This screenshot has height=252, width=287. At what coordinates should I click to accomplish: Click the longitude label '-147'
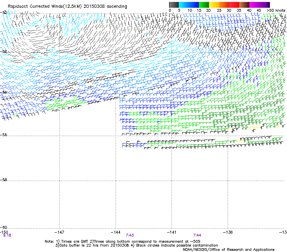(x=59, y=232)
